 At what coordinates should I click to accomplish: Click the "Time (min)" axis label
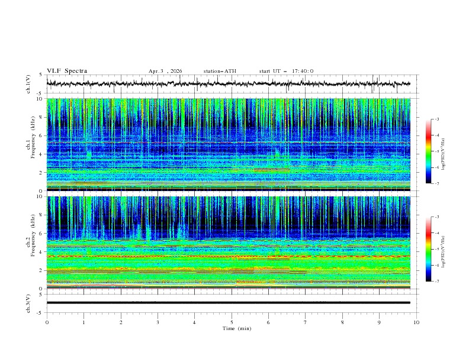(x=237, y=328)
